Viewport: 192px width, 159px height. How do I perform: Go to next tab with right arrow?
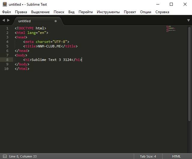click(8, 20)
